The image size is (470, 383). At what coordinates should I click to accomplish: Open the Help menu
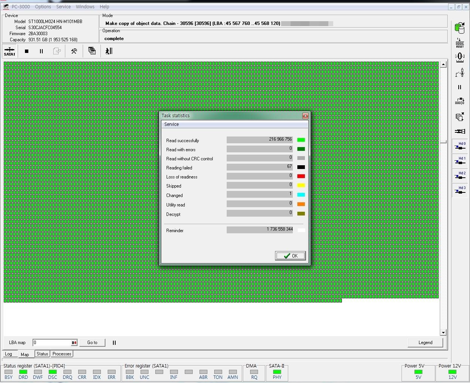[x=104, y=7]
